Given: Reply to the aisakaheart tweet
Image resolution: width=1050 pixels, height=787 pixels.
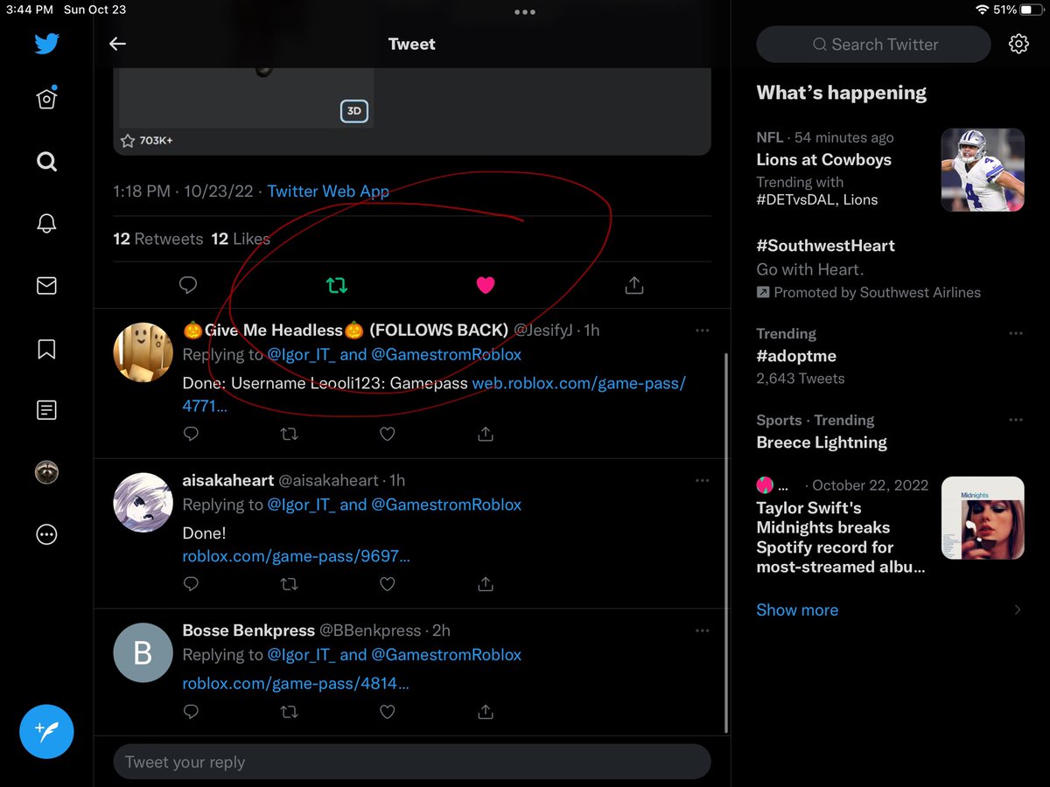Looking at the screenshot, I should click(191, 583).
